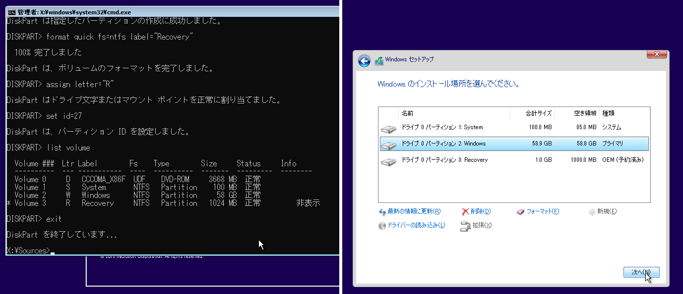Click the 'exit' command line in cmd

pos(34,219)
